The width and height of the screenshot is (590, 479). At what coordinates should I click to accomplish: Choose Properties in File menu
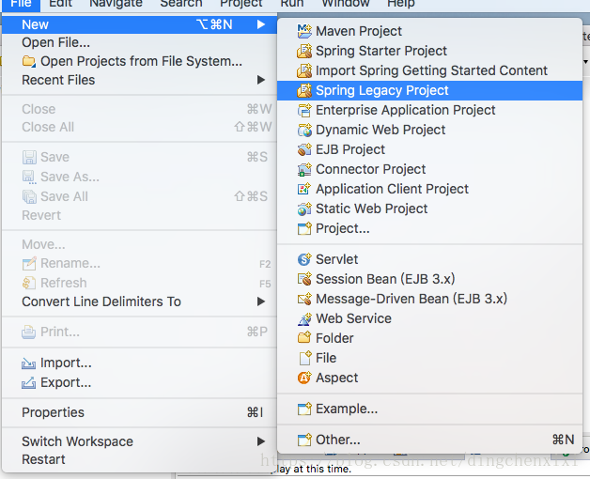pyautogui.click(x=139, y=412)
